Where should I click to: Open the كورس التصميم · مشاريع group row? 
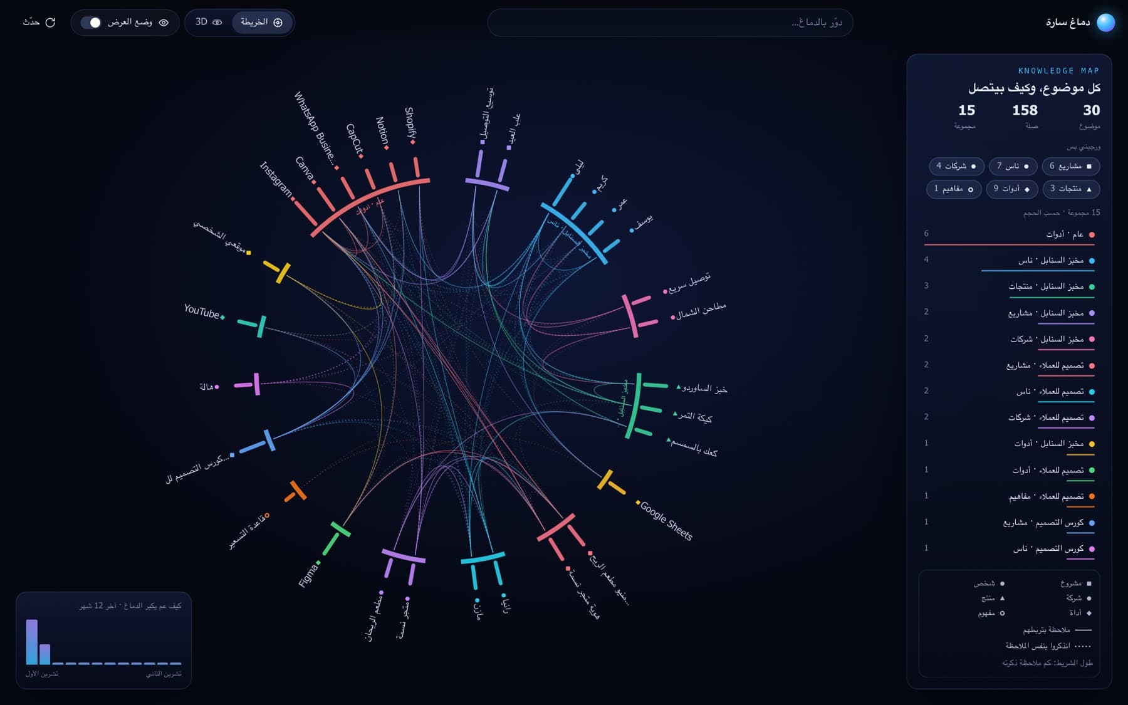point(1009,524)
